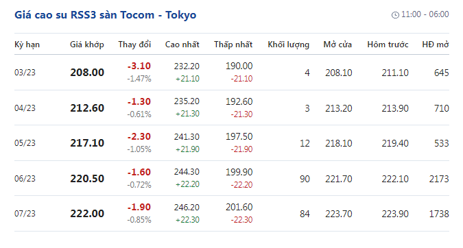Screen dimensions: 463x248
Task: Select the 06/23 contract row
Action: pos(232,178)
